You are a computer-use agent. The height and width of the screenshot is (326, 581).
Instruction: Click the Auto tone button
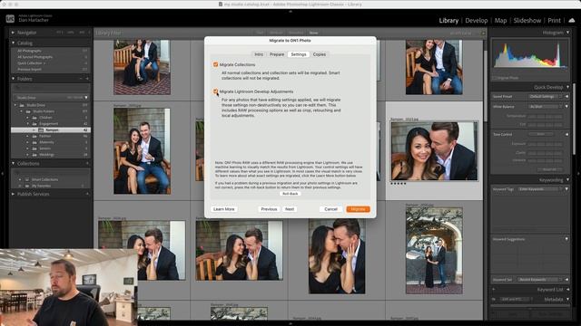[x=541, y=135]
